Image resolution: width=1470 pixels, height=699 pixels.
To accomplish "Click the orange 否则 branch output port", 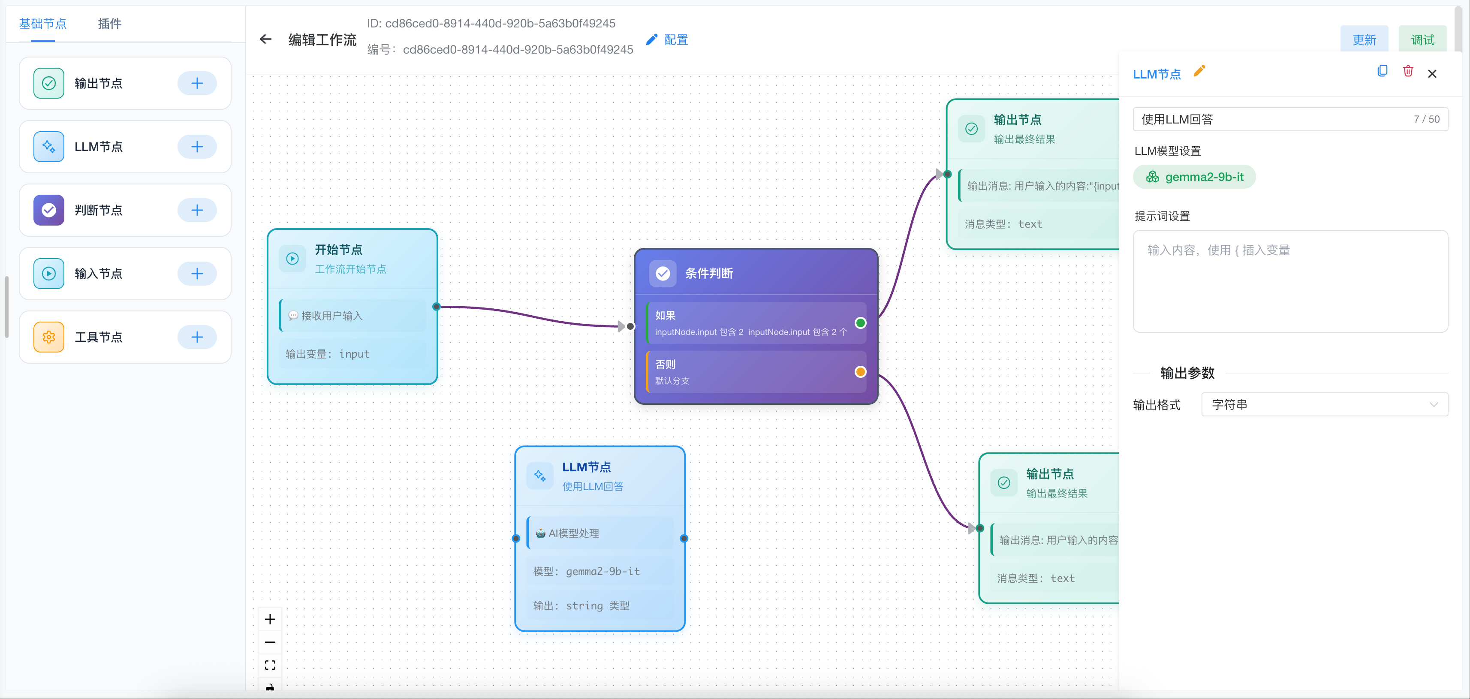I will tap(861, 372).
